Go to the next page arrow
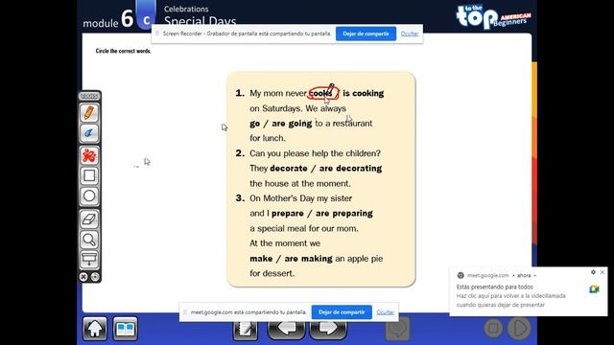 pyautogui.click(x=328, y=329)
